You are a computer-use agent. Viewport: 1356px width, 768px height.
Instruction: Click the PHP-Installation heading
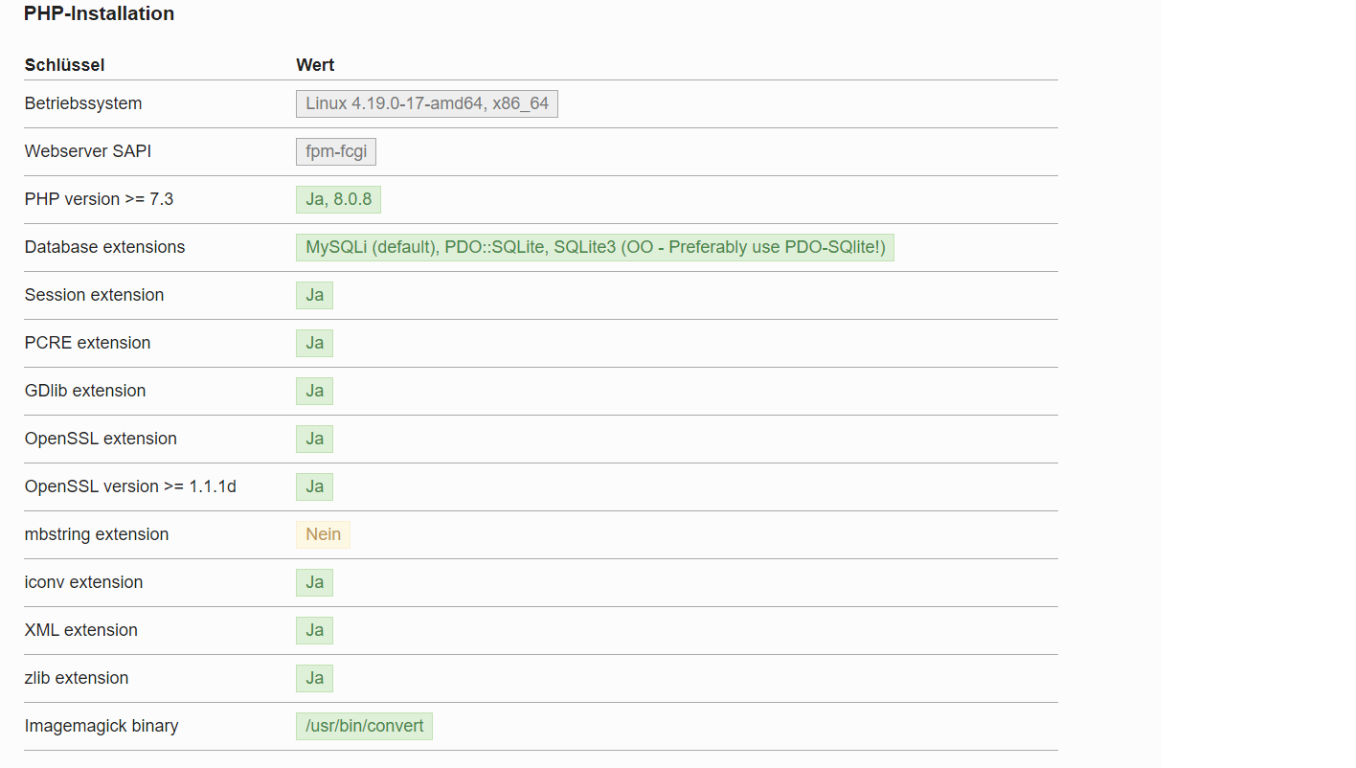pos(99,14)
